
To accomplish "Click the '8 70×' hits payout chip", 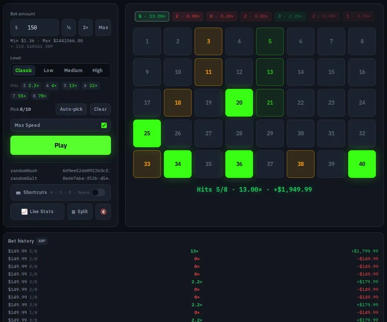I will (40, 96).
